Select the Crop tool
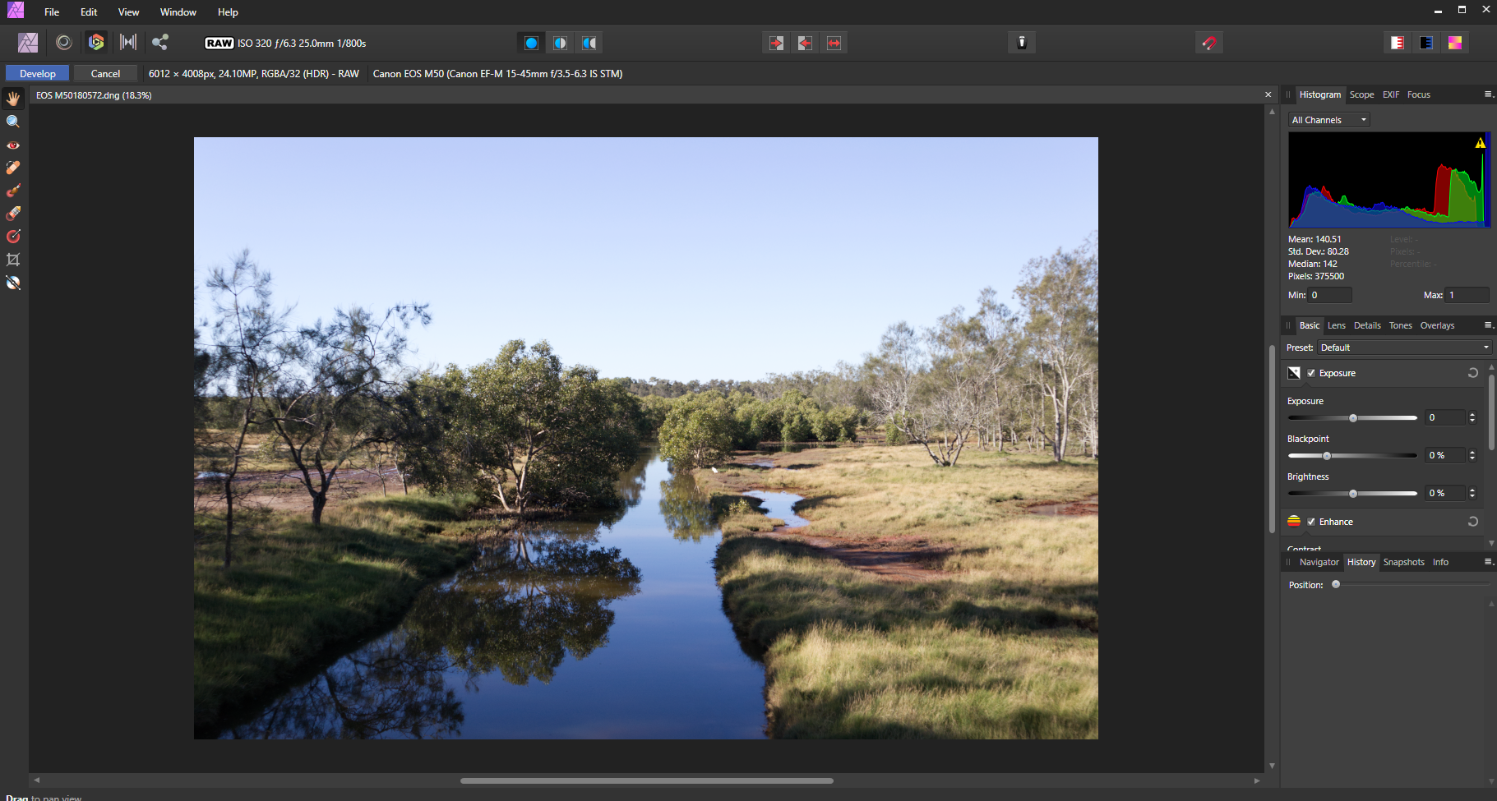The image size is (1497, 801). [x=13, y=260]
